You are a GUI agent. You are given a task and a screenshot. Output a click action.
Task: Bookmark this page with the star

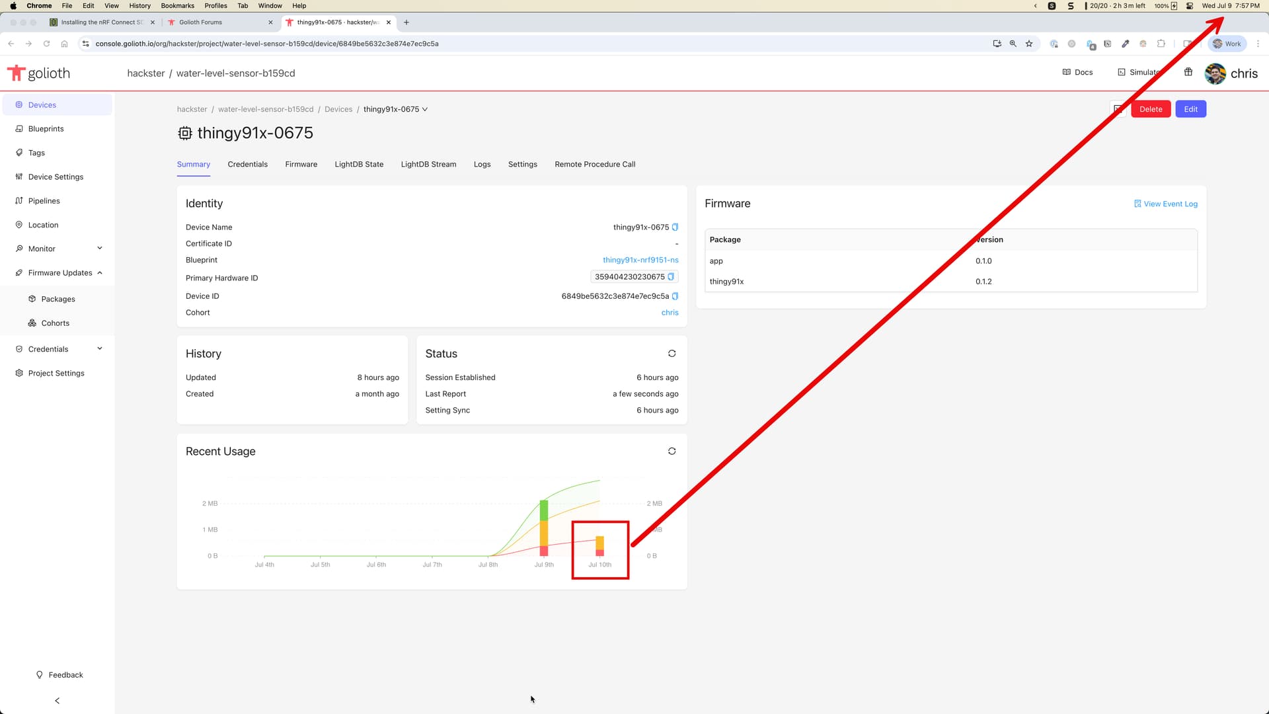[1029, 44]
